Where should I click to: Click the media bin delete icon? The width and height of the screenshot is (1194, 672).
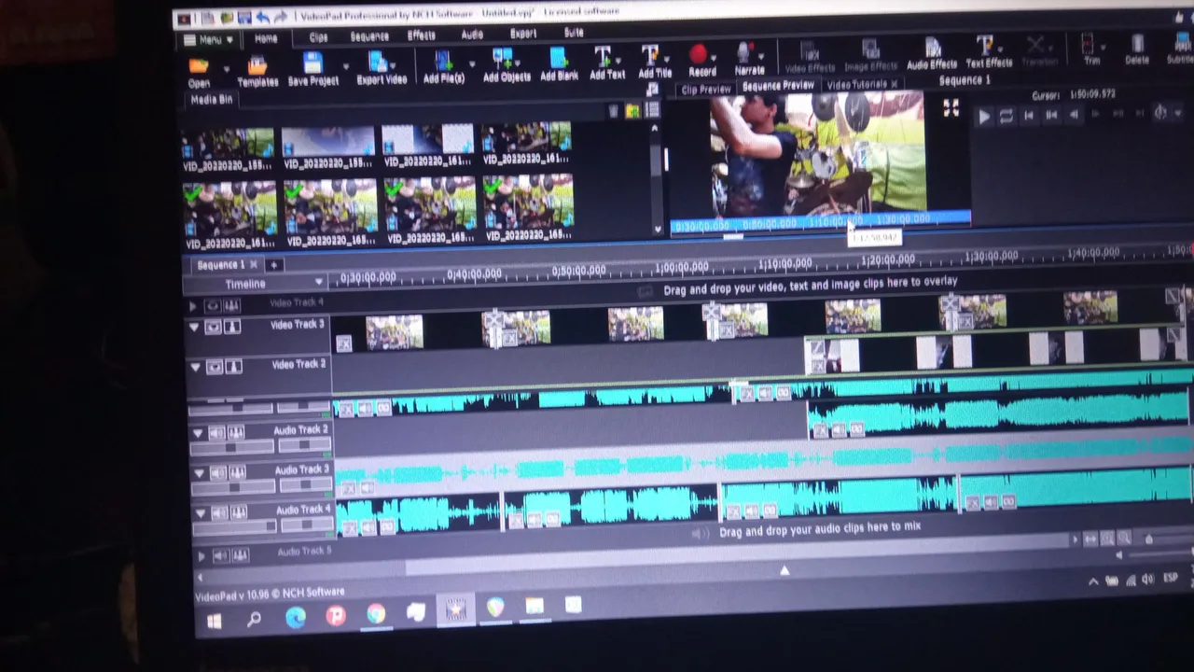click(614, 112)
